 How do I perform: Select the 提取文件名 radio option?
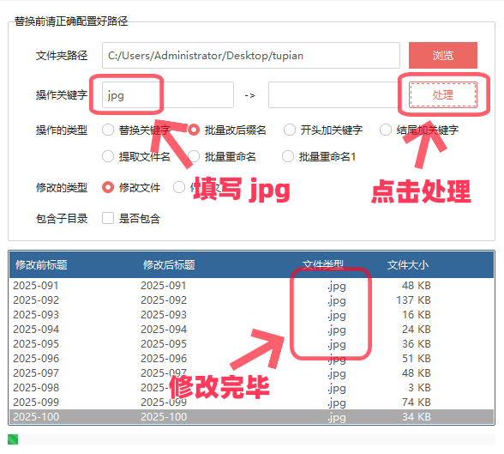tap(108, 157)
